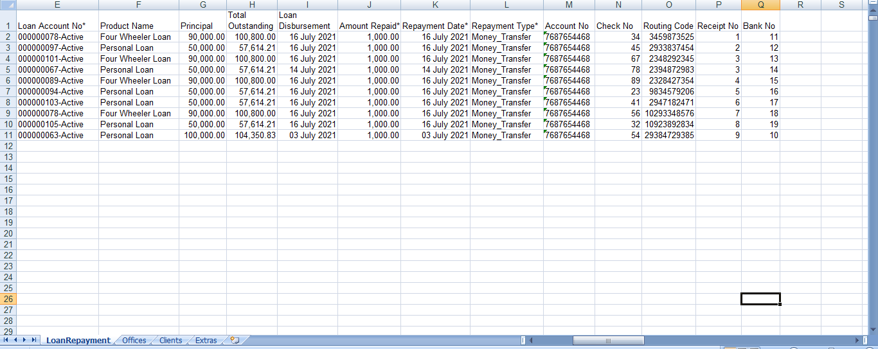The width and height of the screenshot is (878, 349).
Task: Click the Insert Worksheet icon after Extras
Action: coord(235,341)
